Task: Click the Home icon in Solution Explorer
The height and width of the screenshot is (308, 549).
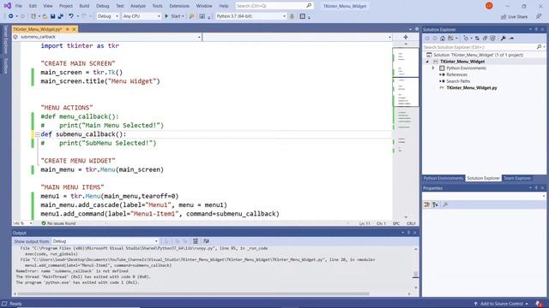Action: tap(443, 38)
